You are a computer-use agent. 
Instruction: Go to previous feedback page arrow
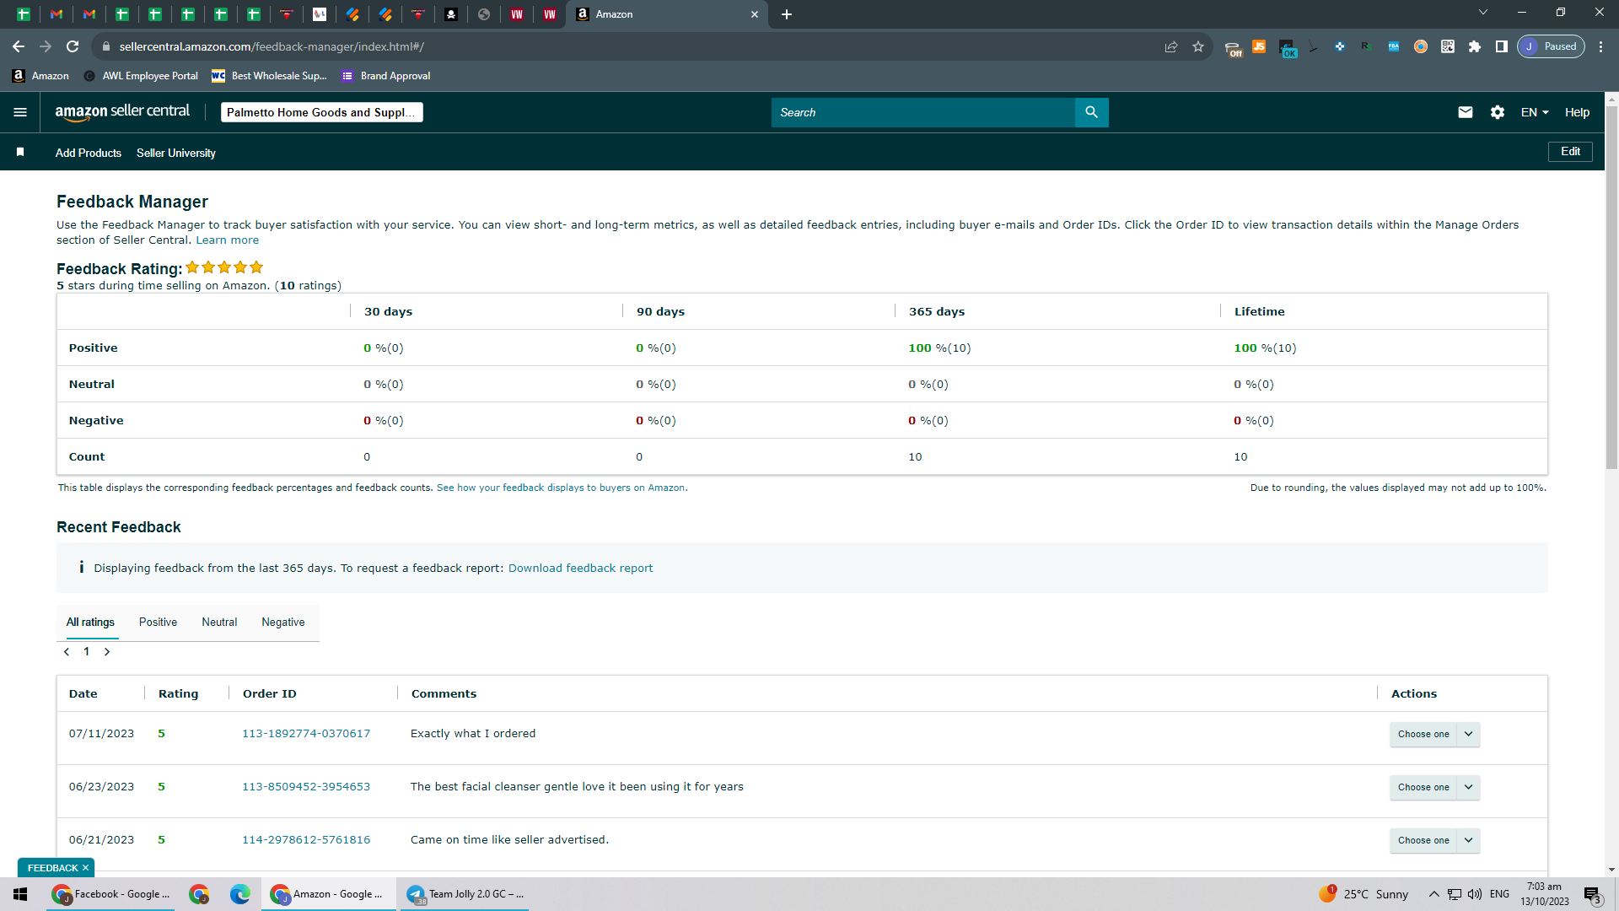67,651
